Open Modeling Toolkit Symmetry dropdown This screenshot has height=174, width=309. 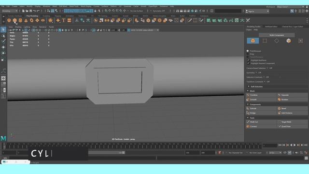256,72
